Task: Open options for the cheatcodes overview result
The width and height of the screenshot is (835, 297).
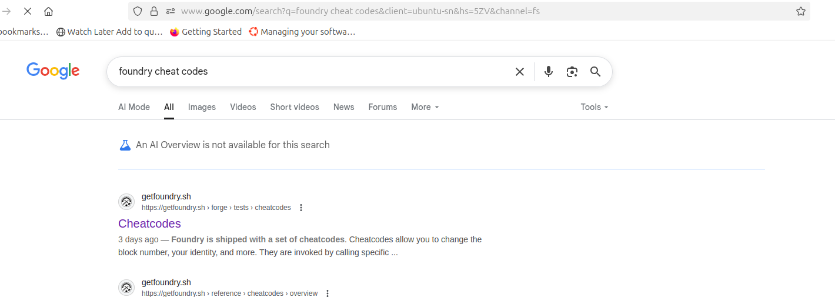Action: pyautogui.click(x=328, y=293)
